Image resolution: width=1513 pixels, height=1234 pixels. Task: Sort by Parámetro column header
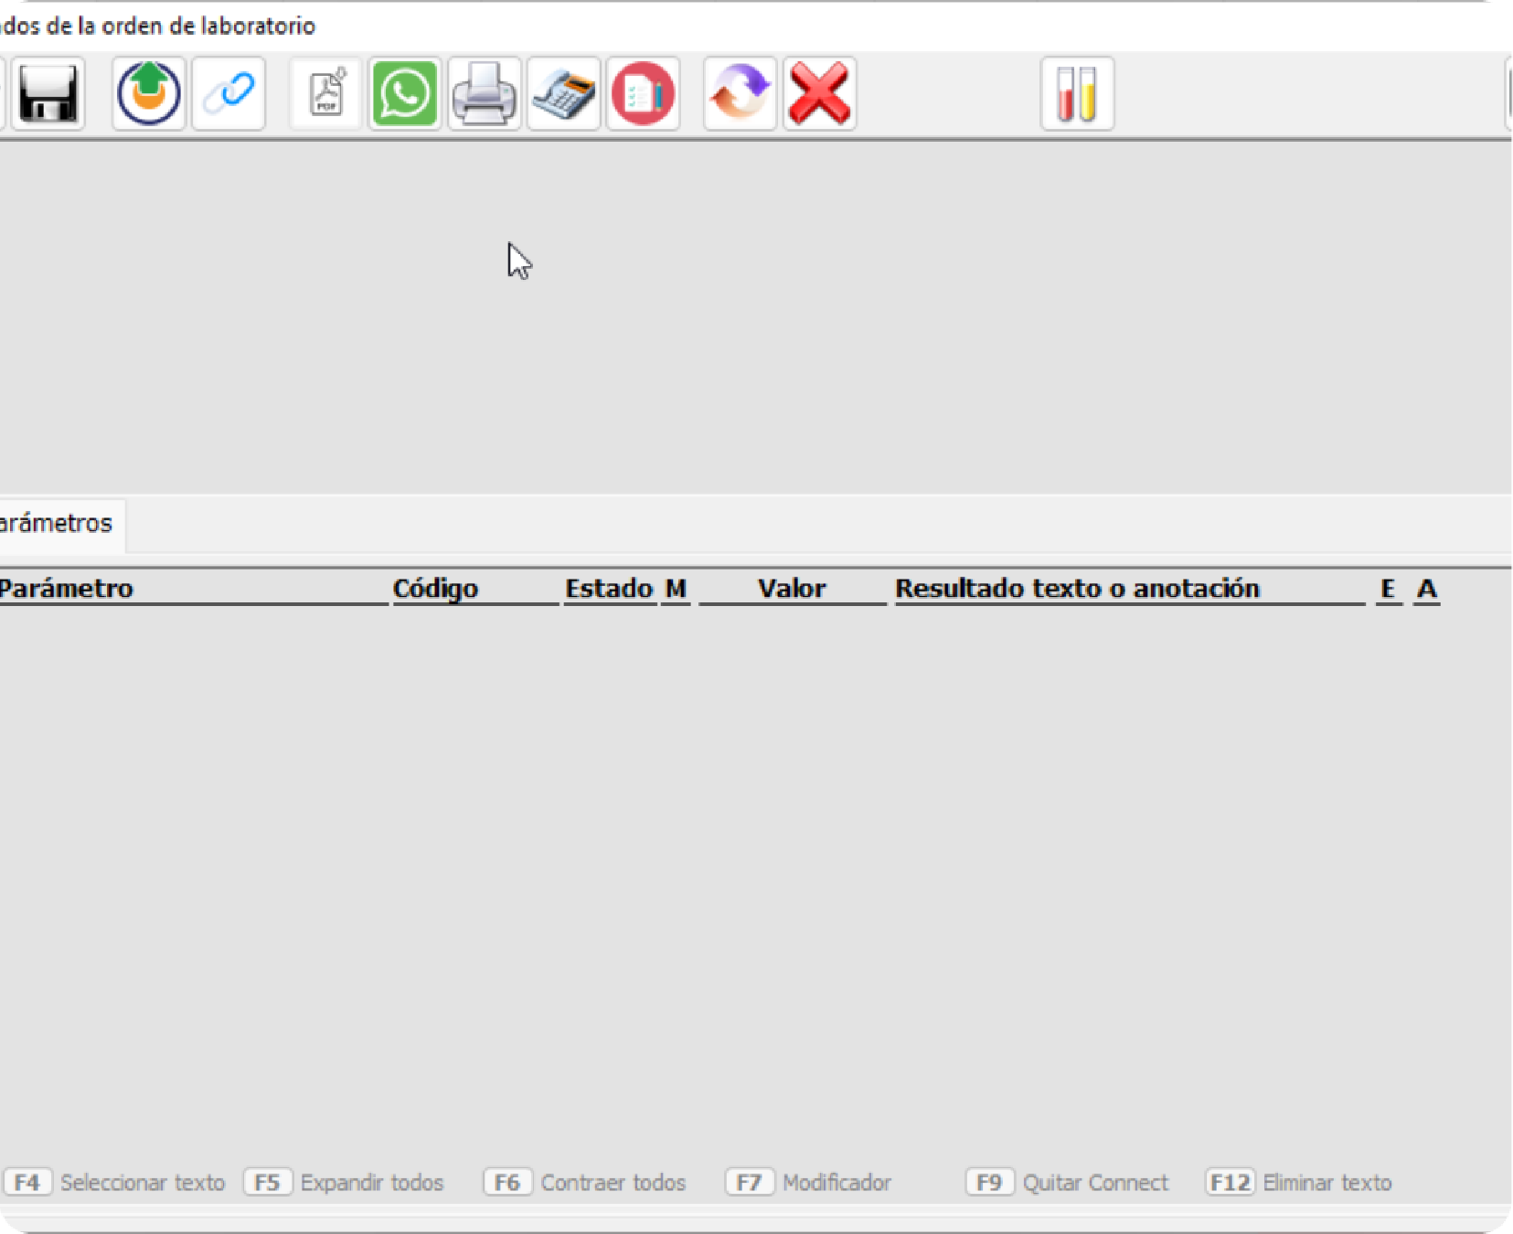point(66,589)
